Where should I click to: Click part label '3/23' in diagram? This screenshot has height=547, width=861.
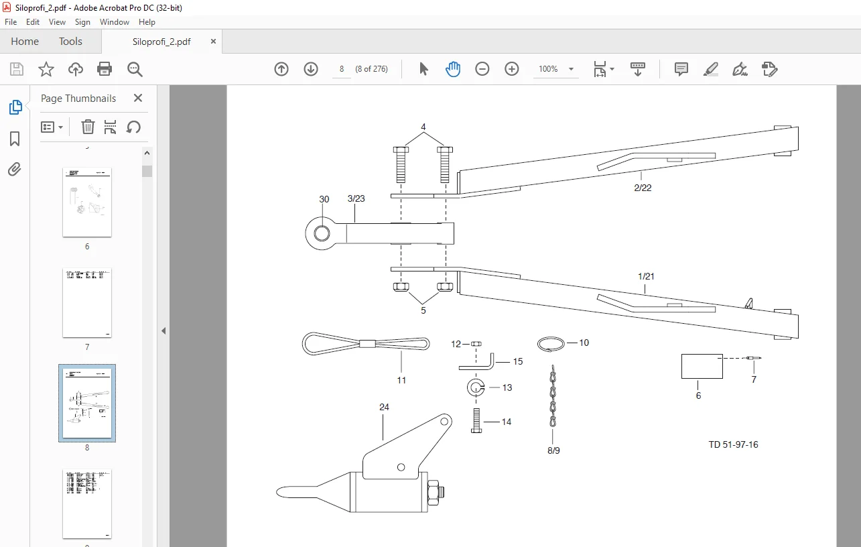356,199
